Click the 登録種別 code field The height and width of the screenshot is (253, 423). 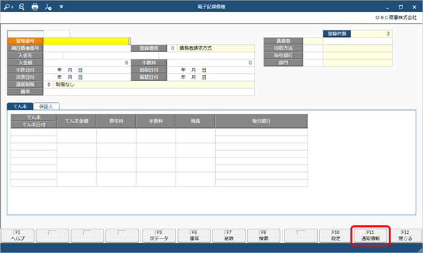tap(172, 48)
